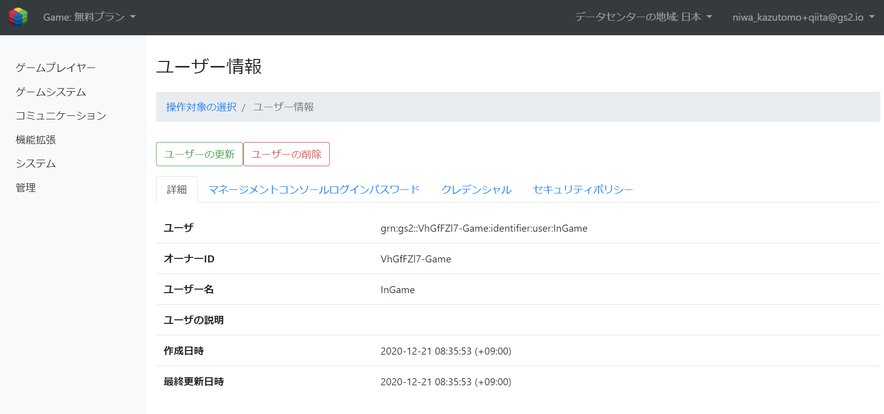
Task: Open the データセンターの地域: 日本 dropdown
Action: click(x=643, y=17)
